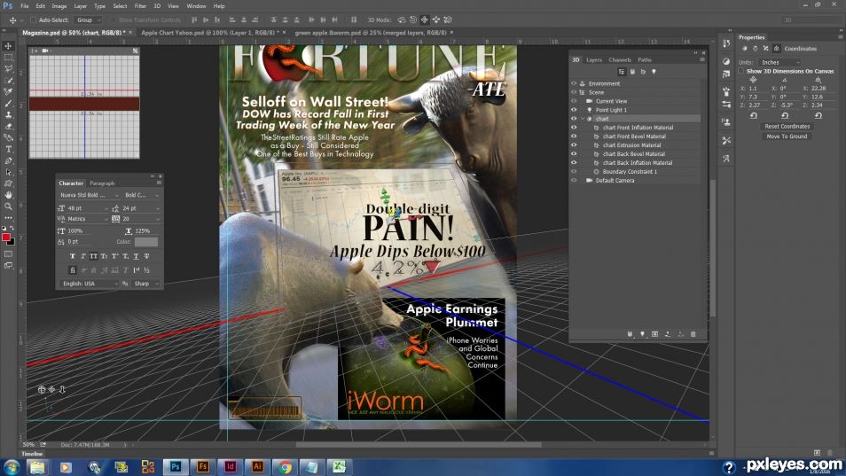
Task: Select the Eraser tool
Action: point(8,126)
